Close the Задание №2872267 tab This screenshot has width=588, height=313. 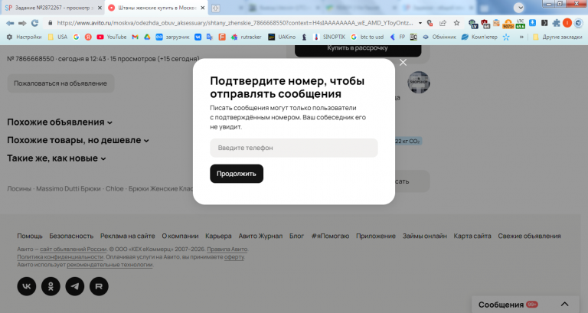(x=100, y=8)
